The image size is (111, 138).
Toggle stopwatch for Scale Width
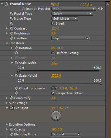point(16,63)
